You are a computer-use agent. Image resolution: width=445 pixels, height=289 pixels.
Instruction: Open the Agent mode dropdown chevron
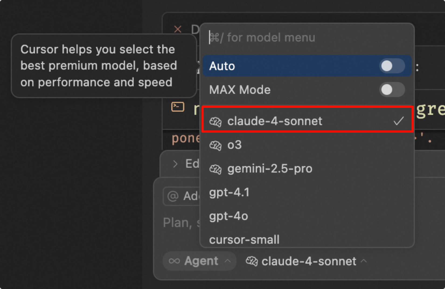click(x=228, y=261)
